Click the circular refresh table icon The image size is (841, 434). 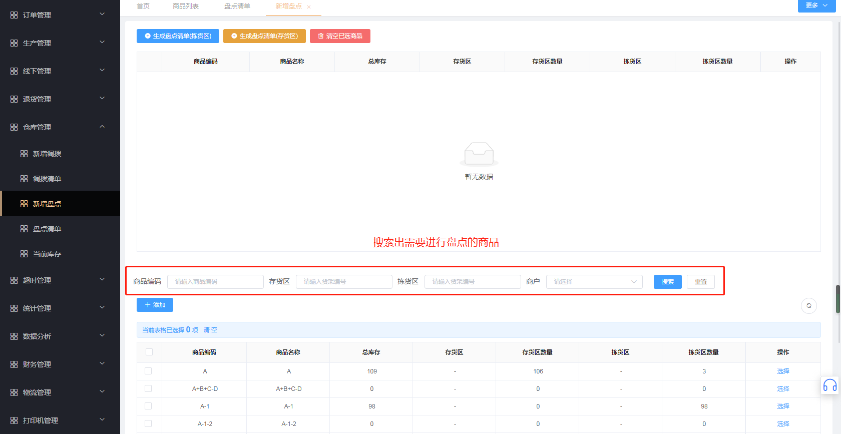pos(809,306)
